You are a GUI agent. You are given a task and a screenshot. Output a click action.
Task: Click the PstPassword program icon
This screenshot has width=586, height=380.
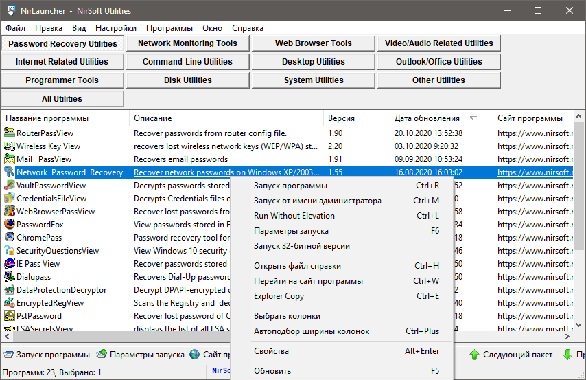pyautogui.click(x=10, y=316)
